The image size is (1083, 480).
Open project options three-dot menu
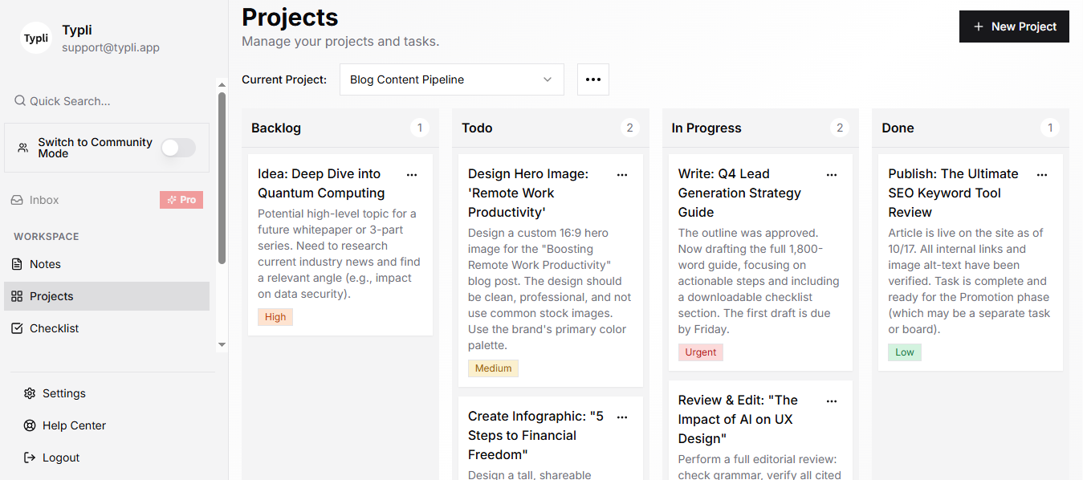(x=593, y=79)
